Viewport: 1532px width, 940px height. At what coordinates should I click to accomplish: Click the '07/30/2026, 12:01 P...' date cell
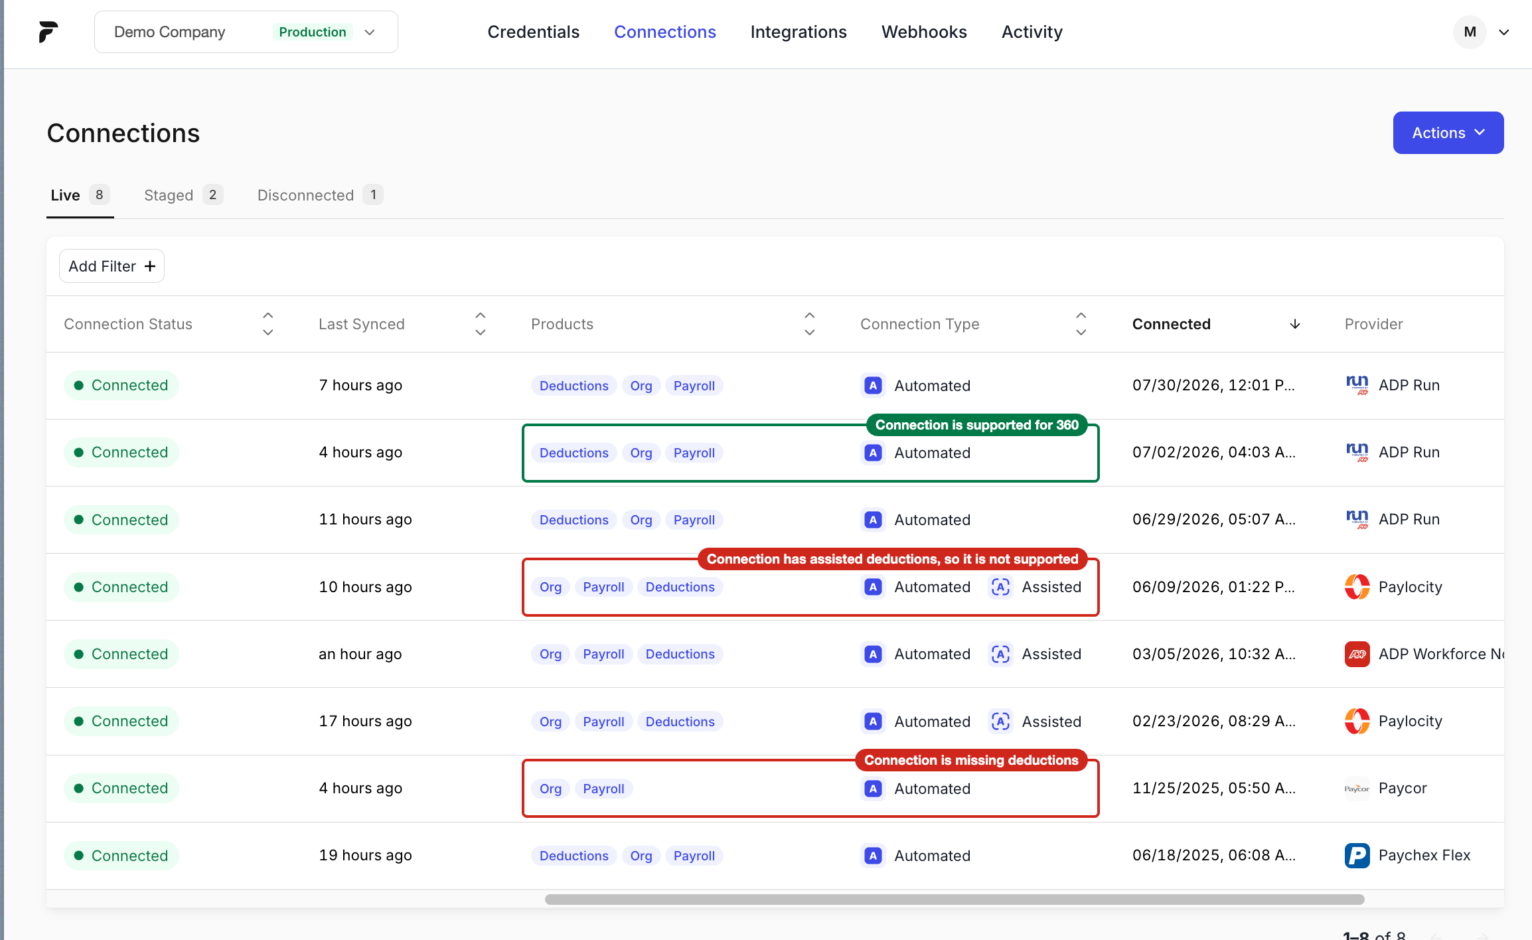tap(1213, 385)
